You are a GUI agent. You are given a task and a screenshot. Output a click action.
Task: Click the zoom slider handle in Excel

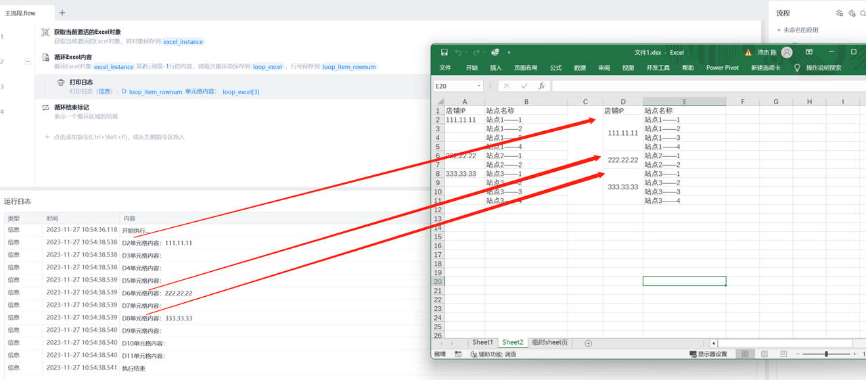pos(826,354)
